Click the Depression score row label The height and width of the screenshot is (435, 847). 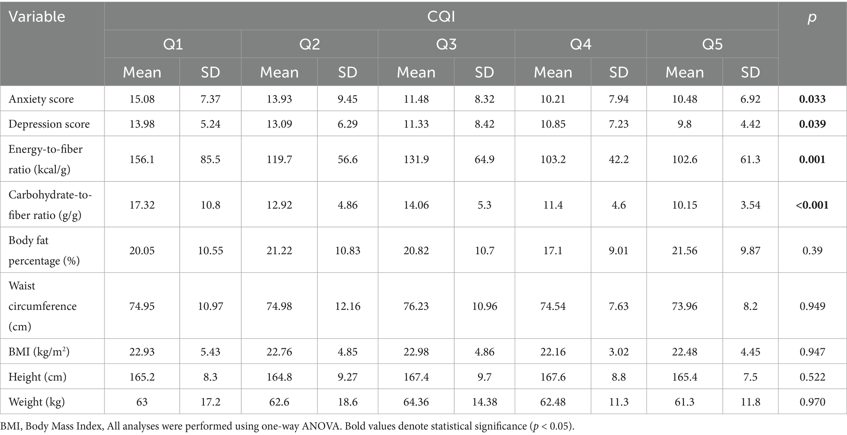point(49,124)
